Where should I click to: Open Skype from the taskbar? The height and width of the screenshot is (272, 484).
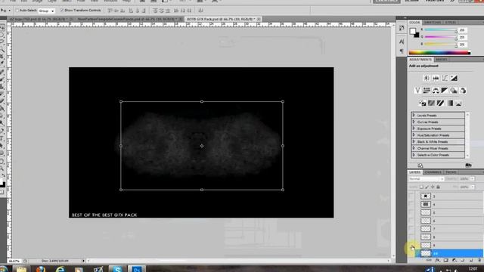pos(117,269)
